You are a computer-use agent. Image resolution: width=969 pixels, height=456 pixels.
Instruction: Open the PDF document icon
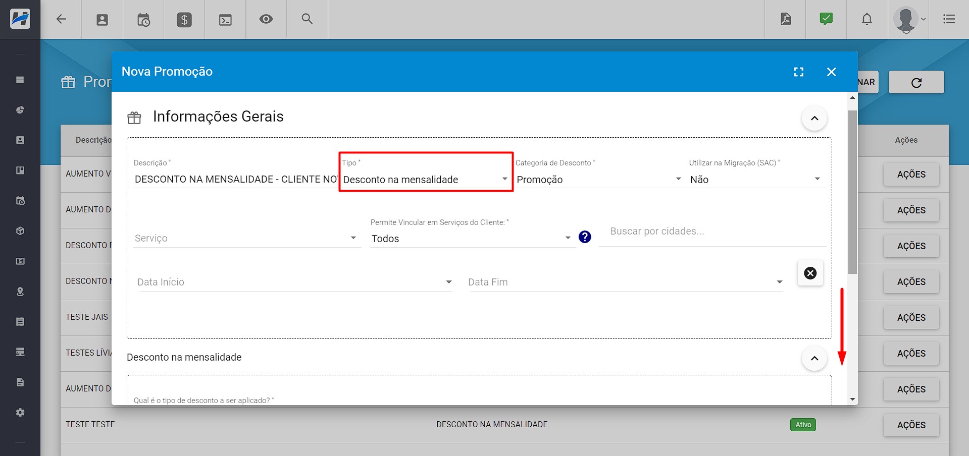(786, 19)
